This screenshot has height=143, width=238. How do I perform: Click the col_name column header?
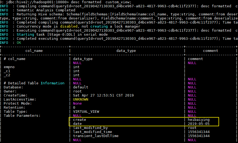point(34,51)
